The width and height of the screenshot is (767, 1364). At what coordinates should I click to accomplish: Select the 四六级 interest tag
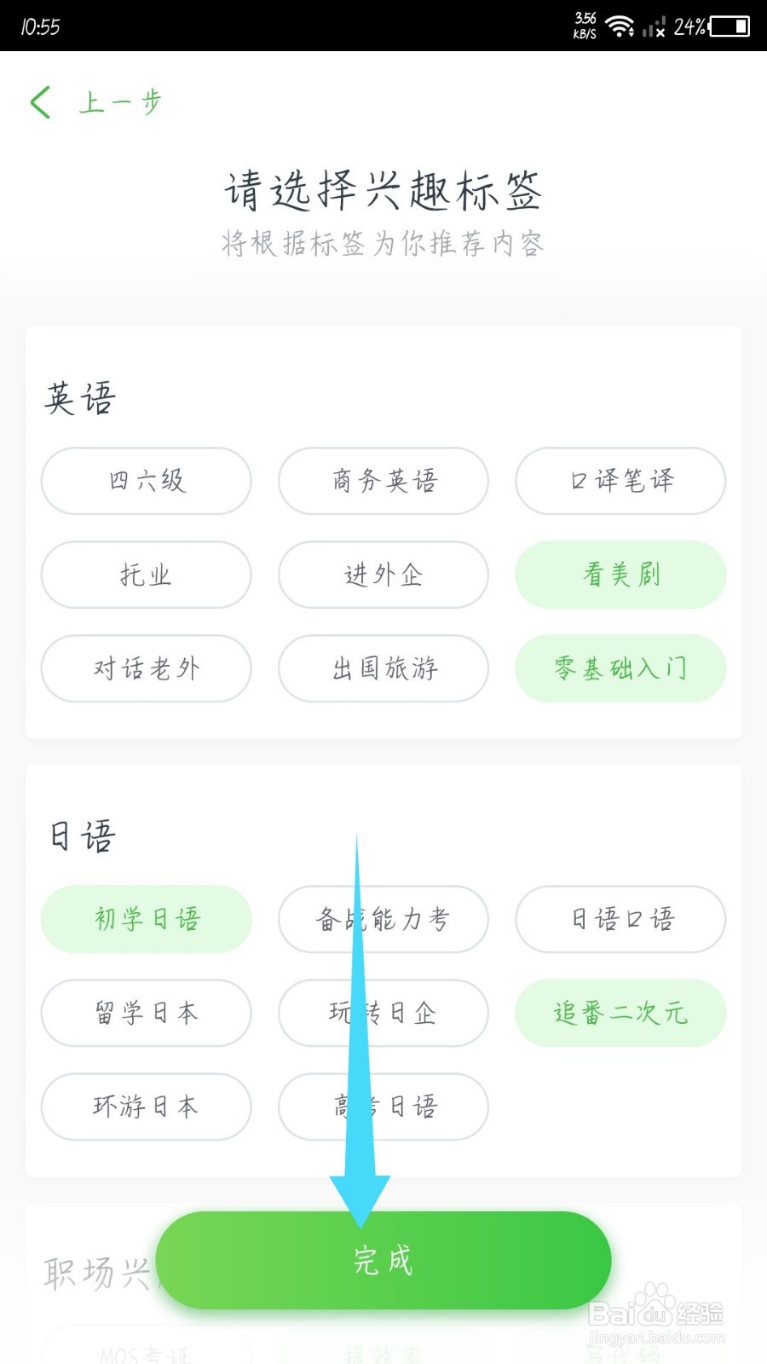click(147, 481)
